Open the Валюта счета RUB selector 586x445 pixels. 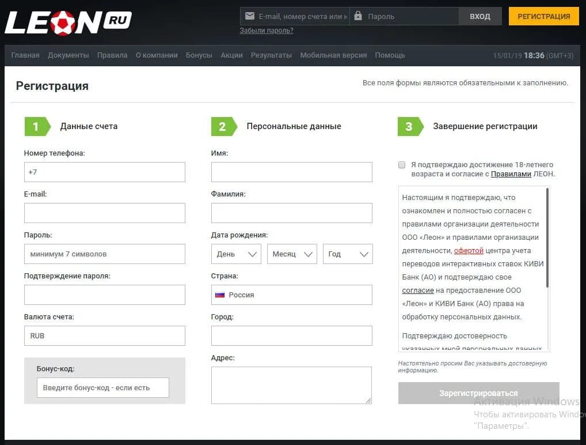click(x=105, y=335)
